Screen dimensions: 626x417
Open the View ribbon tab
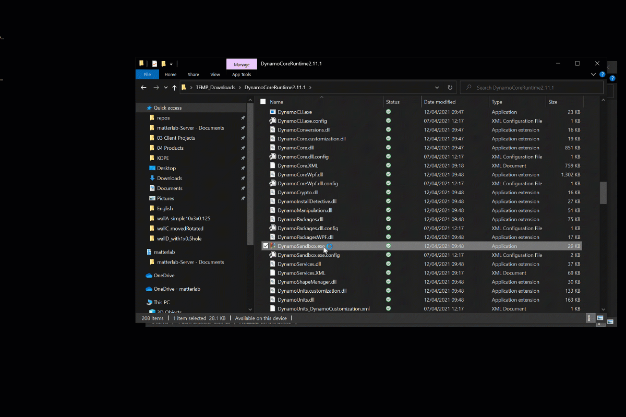215,75
